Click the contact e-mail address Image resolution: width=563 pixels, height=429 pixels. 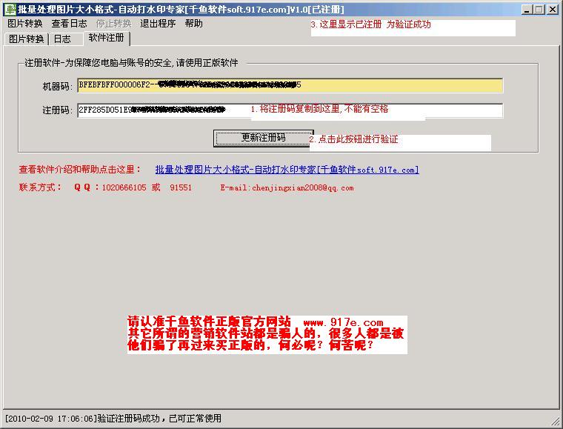pyautogui.click(x=287, y=188)
